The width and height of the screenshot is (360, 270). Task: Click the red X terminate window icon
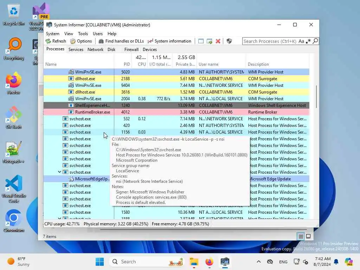(218, 41)
